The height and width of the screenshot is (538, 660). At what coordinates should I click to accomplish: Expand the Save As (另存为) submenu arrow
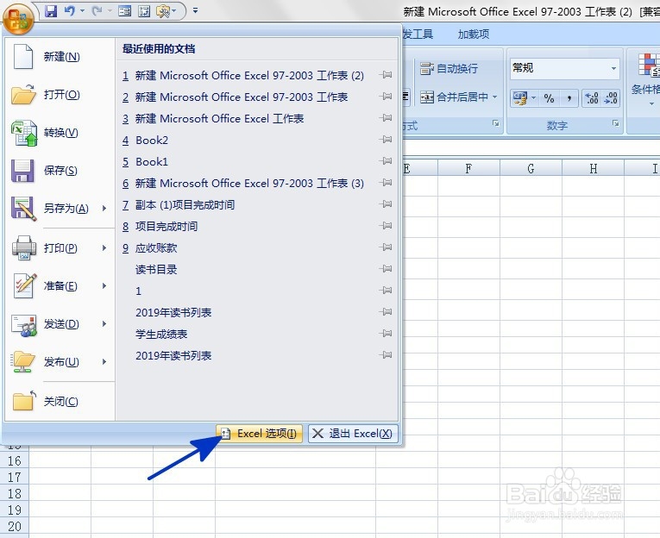click(104, 209)
